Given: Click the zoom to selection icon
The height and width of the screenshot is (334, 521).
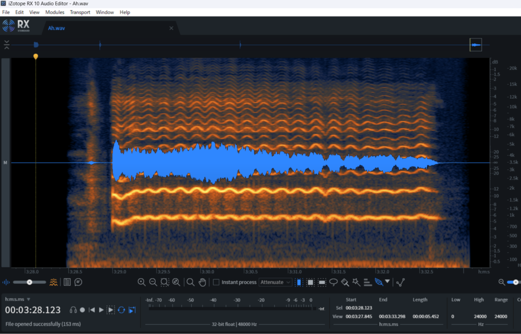Looking at the screenshot, I should [x=164, y=282].
